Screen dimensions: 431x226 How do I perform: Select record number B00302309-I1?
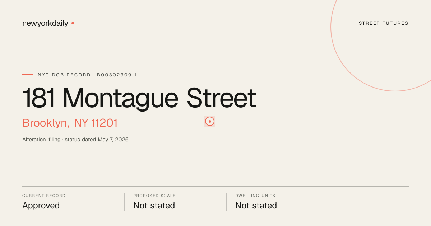point(118,75)
